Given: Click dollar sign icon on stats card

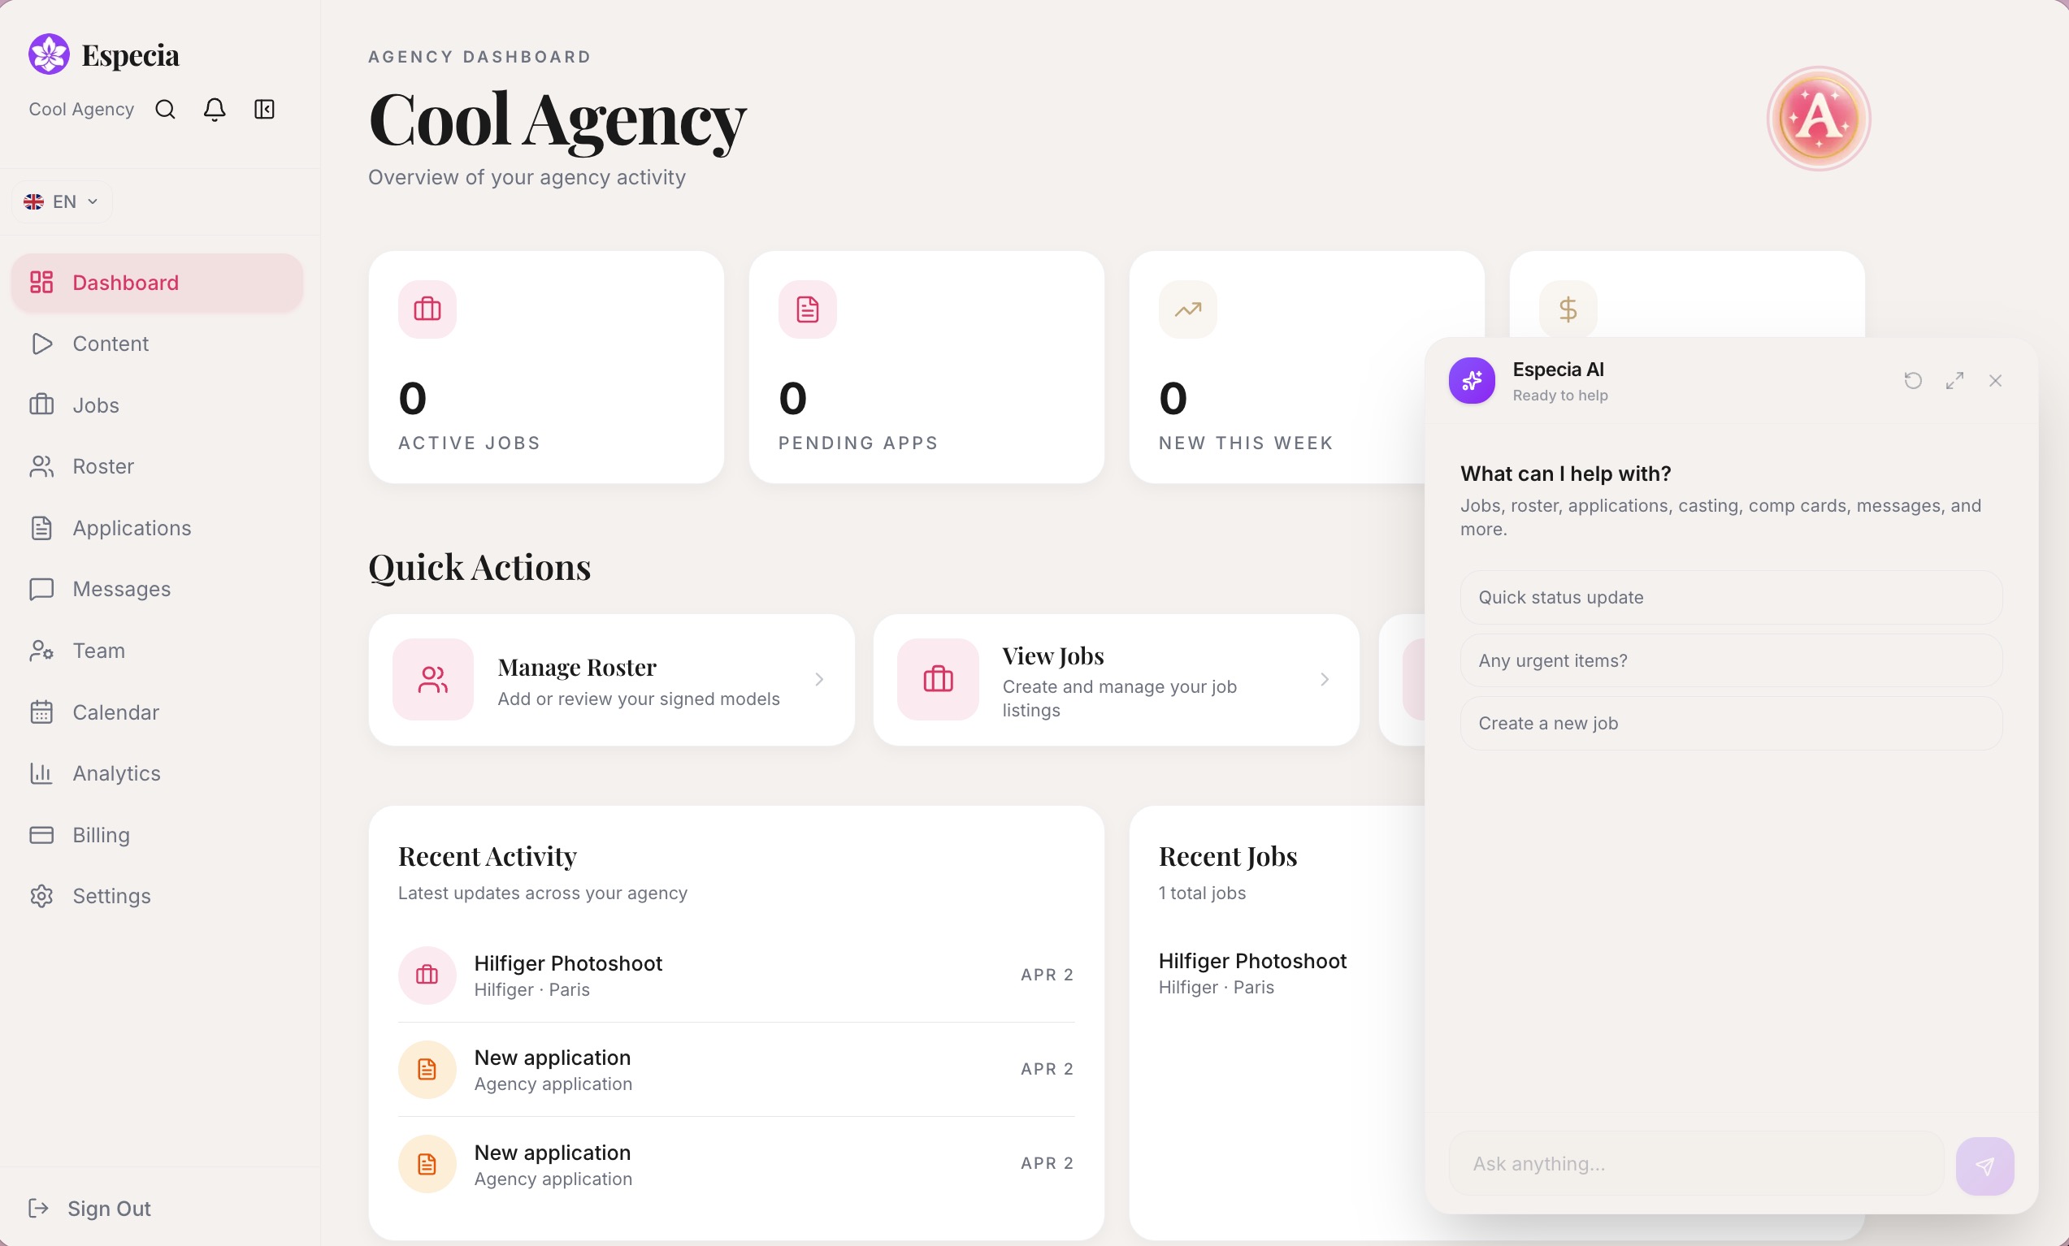Looking at the screenshot, I should tap(1568, 309).
